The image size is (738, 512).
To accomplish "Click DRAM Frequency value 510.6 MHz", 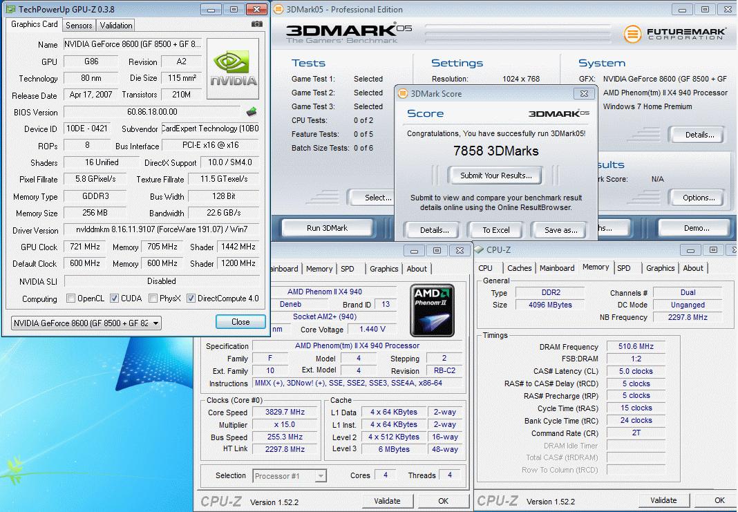I will point(636,346).
